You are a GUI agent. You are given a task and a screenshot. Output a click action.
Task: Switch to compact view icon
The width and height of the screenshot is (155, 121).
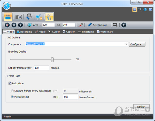[140, 9]
